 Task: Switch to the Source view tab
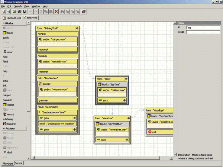point(19,163)
